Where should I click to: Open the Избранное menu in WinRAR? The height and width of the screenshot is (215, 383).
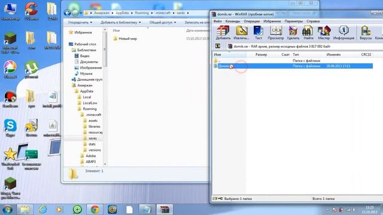click(x=272, y=21)
